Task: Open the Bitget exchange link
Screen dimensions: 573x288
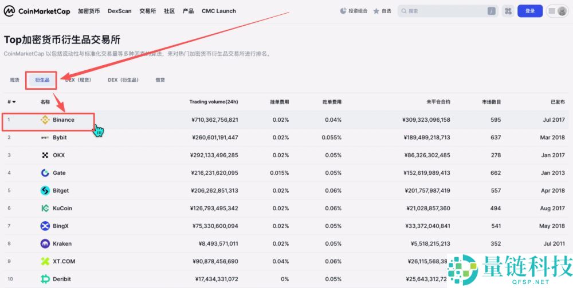Action: pyautogui.click(x=61, y=191)
